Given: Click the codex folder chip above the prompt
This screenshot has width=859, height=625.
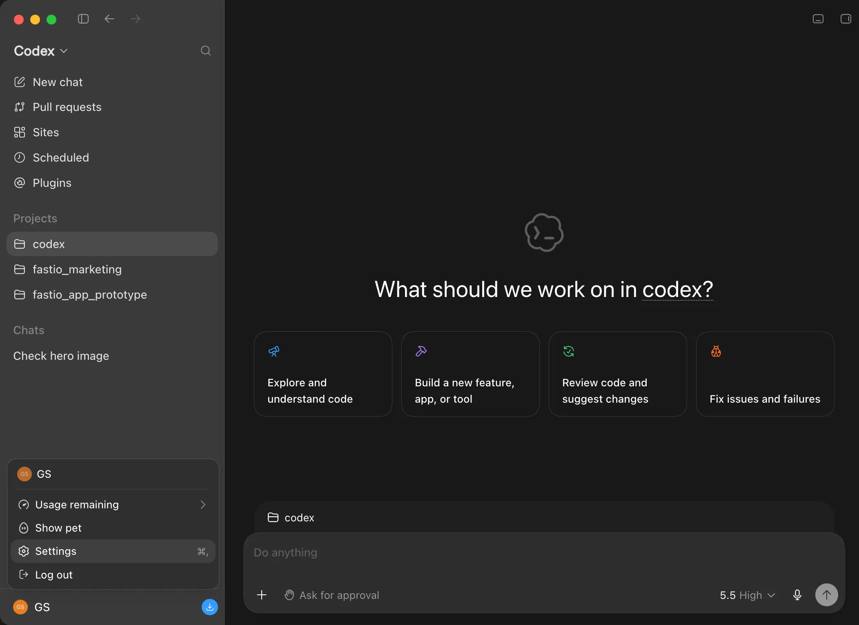Looking at the screenshot, I should point(291,518).
